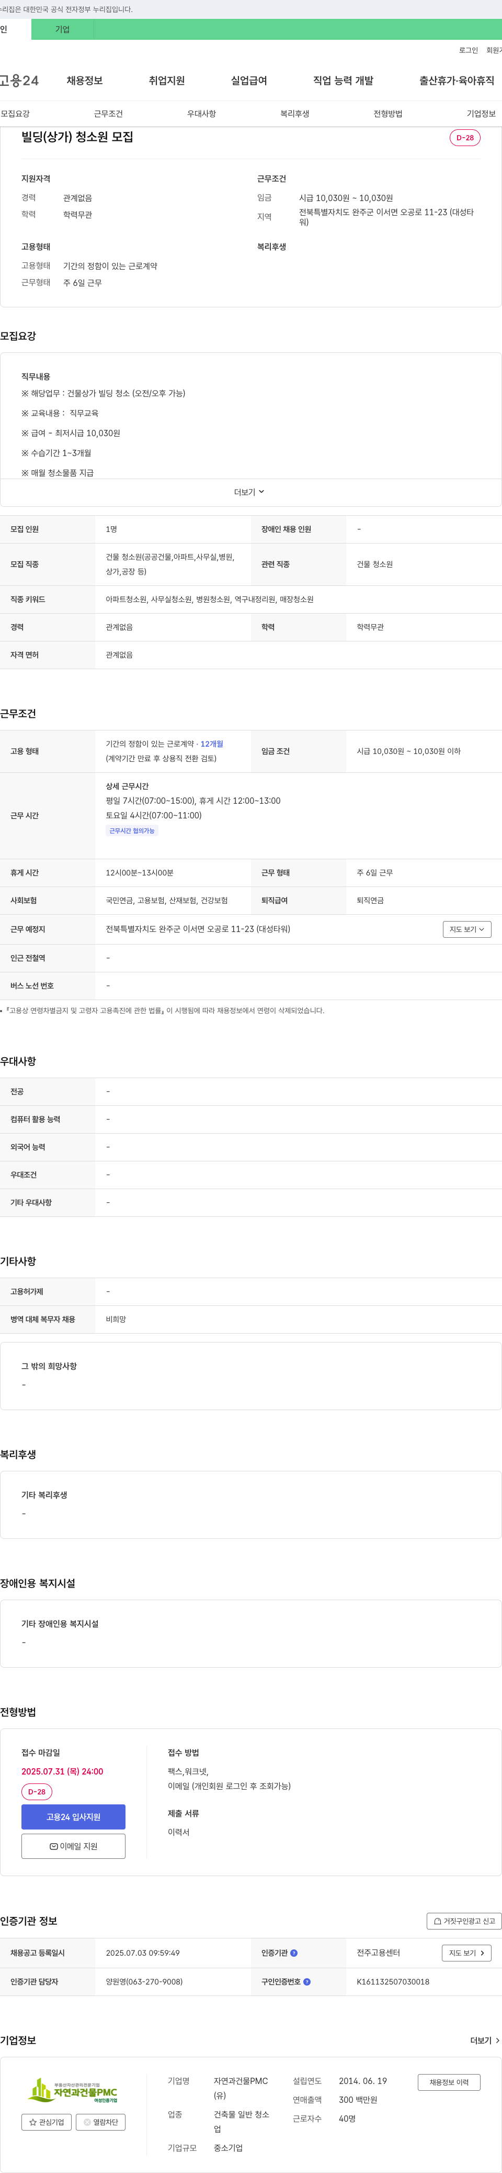The height and width of the screenshot is (2173, 502).
Task: Click 시급 10,030원 ~ 10,030원 이하 value
Action: point(408,751)
